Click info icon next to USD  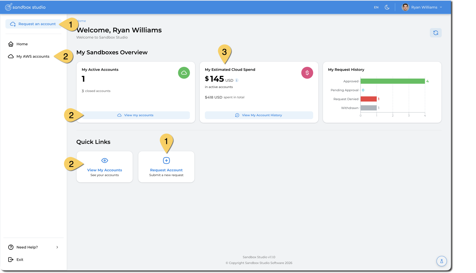pyautogui.click(x=237, y=80)
